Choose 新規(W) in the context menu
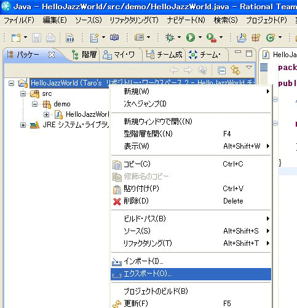The image size is (297, 308). click(191, 91)
